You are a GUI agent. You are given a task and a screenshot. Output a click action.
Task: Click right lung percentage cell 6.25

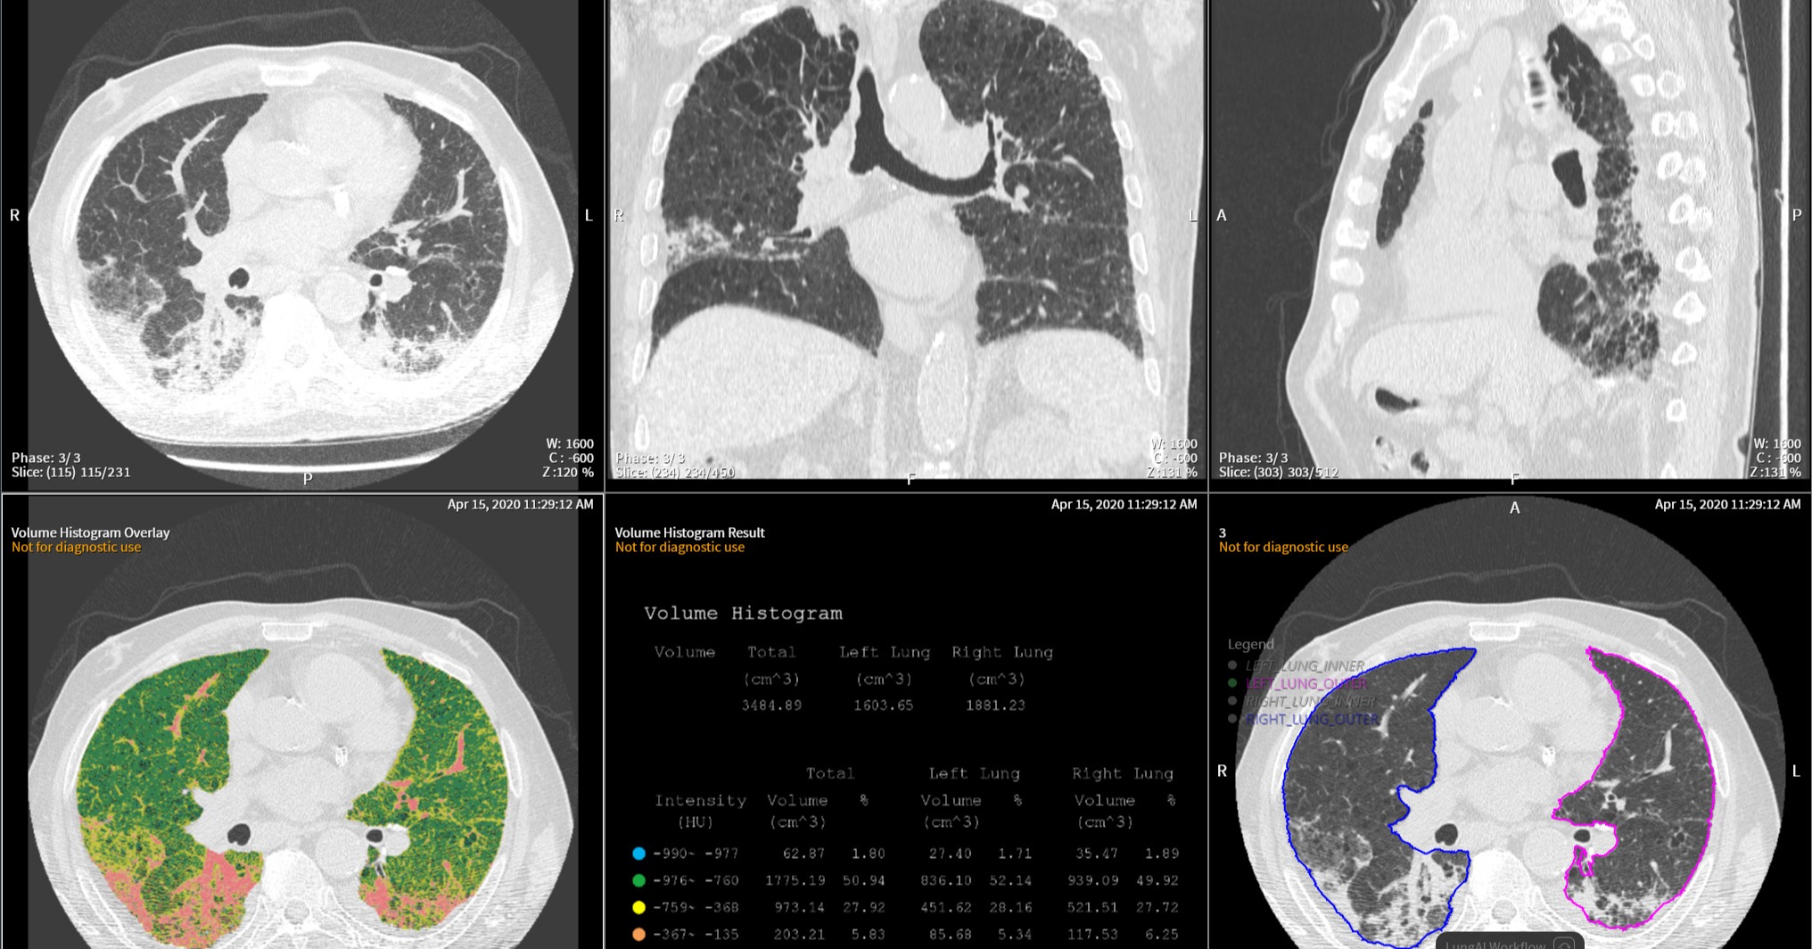1163,934
